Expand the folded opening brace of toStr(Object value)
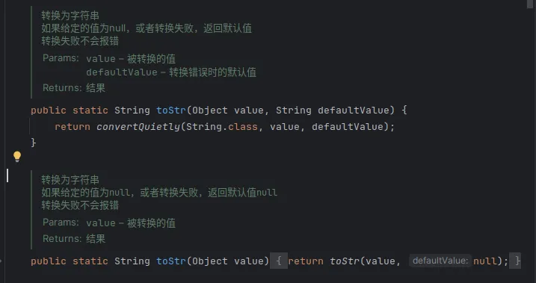Viewport: 536px width, 283px height. 279,261
